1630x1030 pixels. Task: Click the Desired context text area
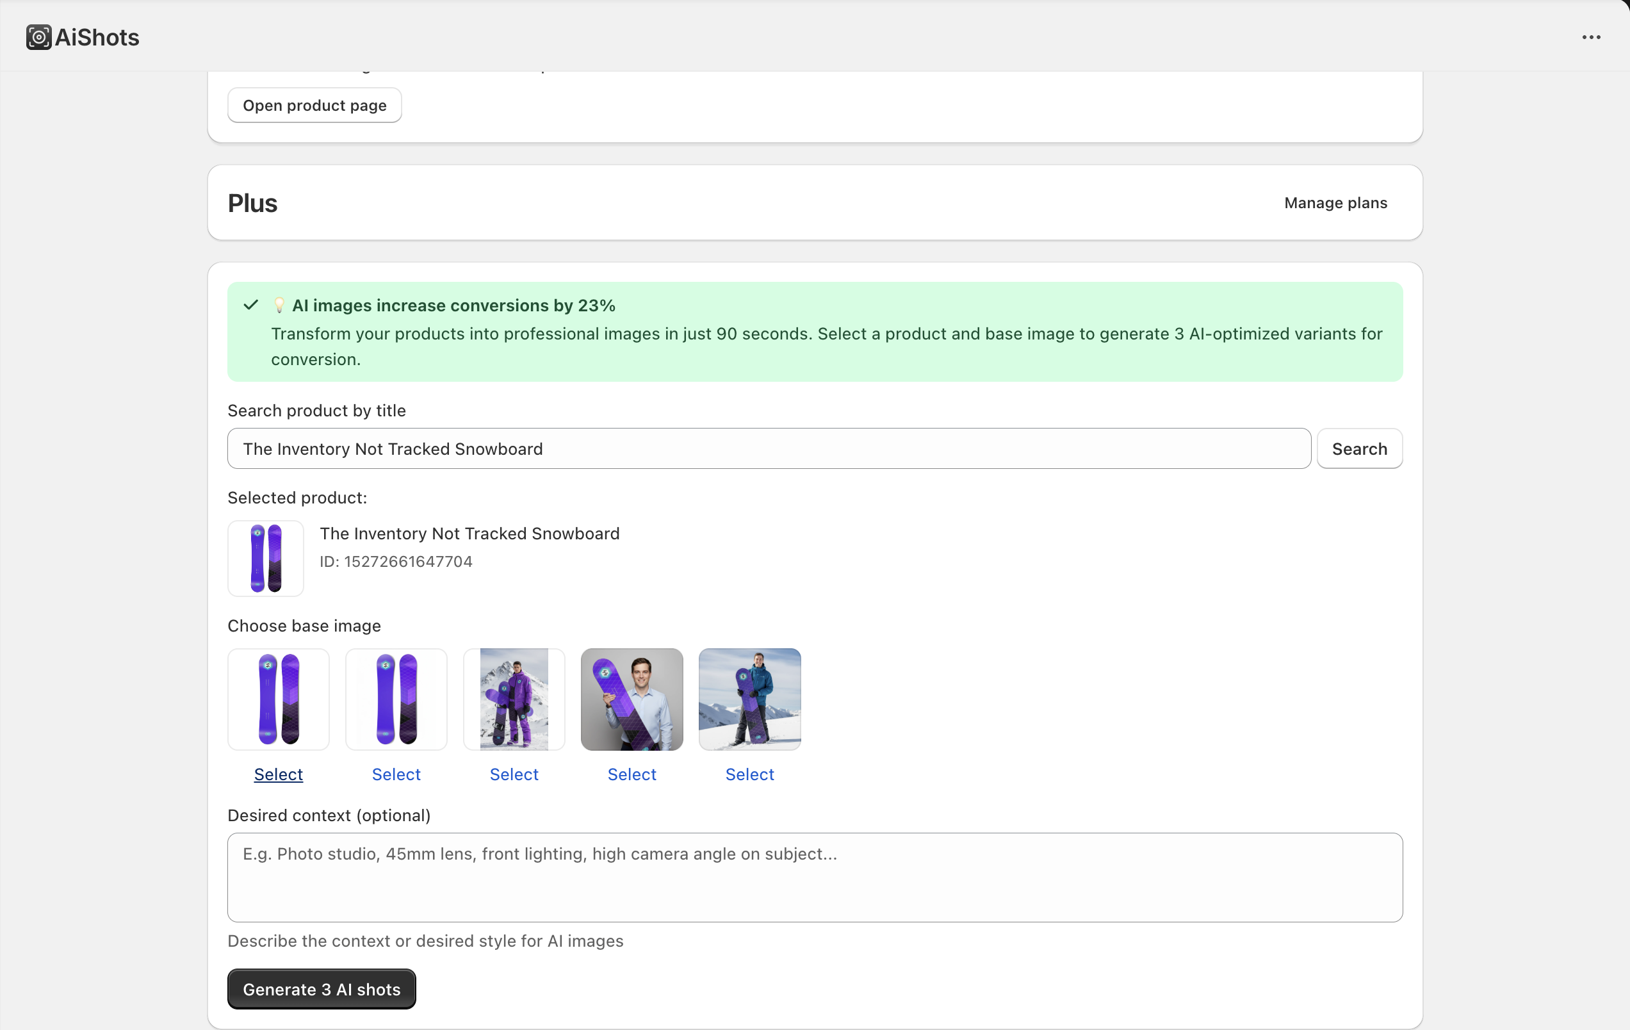pyautogui.click(x=814, y=877)
